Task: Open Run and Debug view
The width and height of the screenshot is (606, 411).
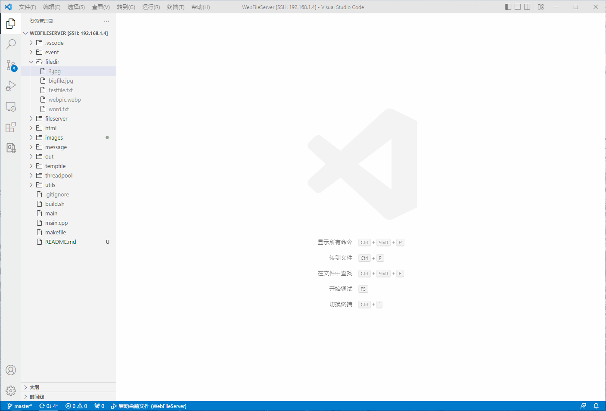Action: point(11,86)
